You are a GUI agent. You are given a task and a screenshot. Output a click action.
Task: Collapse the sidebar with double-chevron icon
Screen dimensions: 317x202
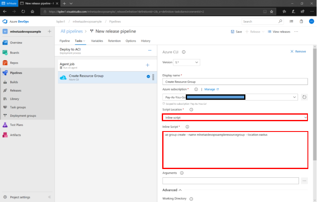[49, 197]
